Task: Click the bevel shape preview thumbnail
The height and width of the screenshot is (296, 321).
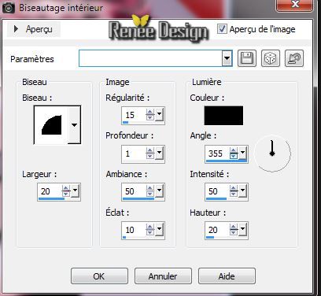Action: coord(51,125)
